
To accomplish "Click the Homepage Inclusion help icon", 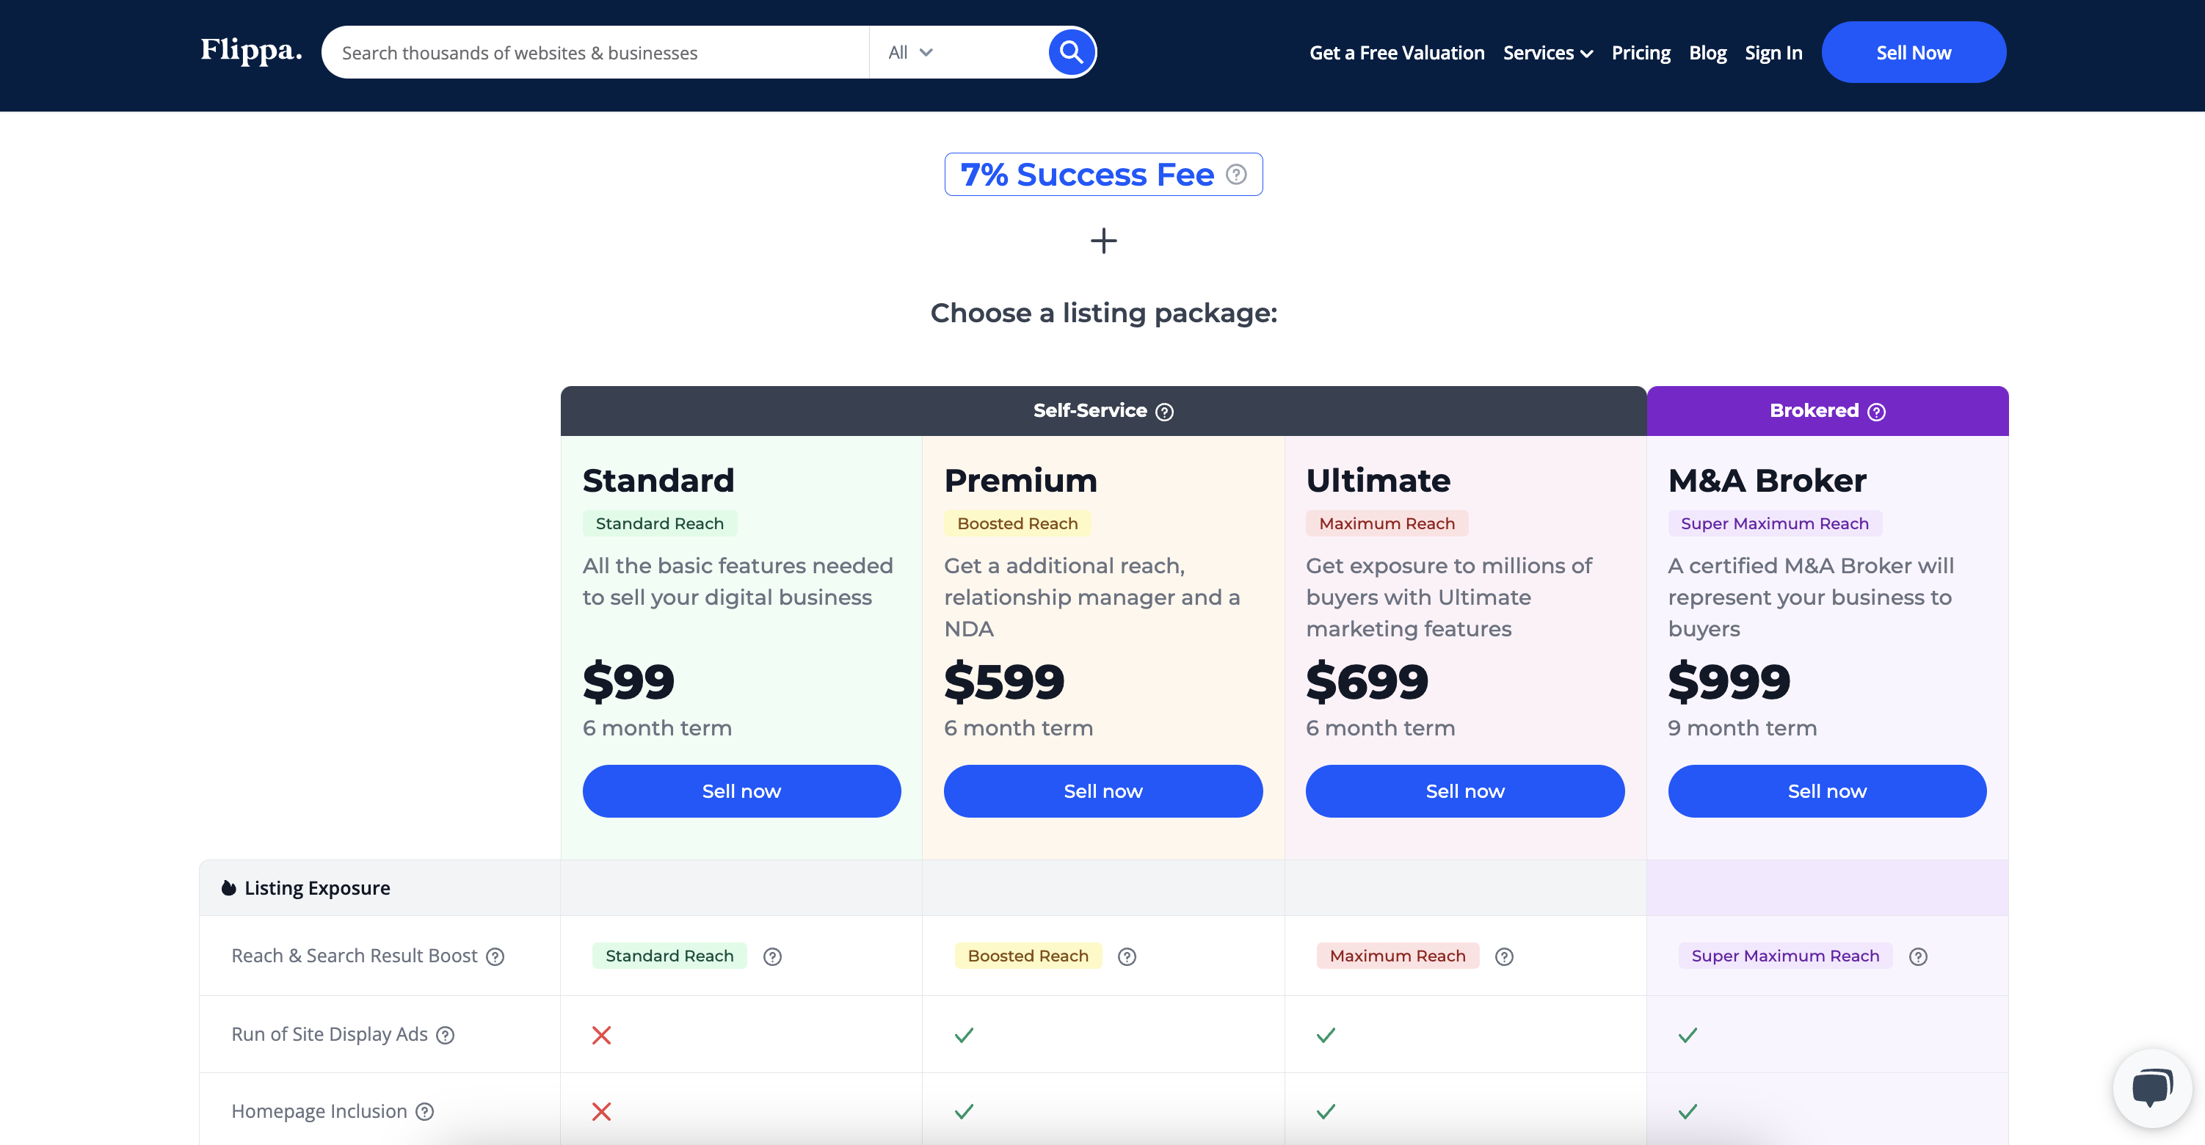I will 424,1111.
